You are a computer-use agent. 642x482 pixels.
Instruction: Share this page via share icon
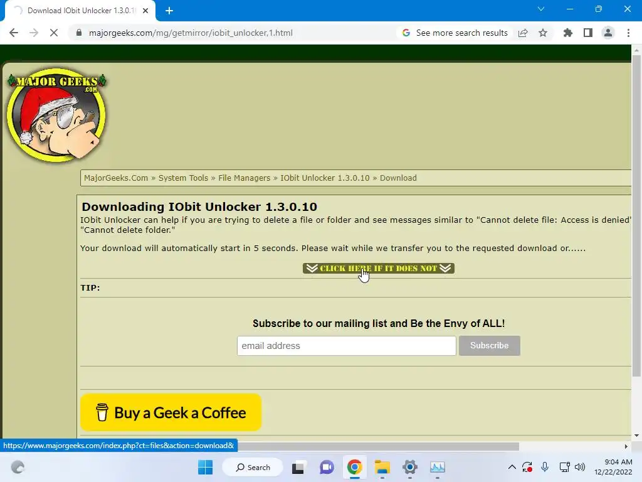click(523, 33)
